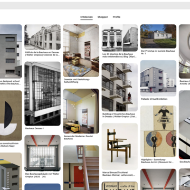Screen dimensions: 190x190
Task: Open the gray school building photo at left edge
Action: pos(11,51)
